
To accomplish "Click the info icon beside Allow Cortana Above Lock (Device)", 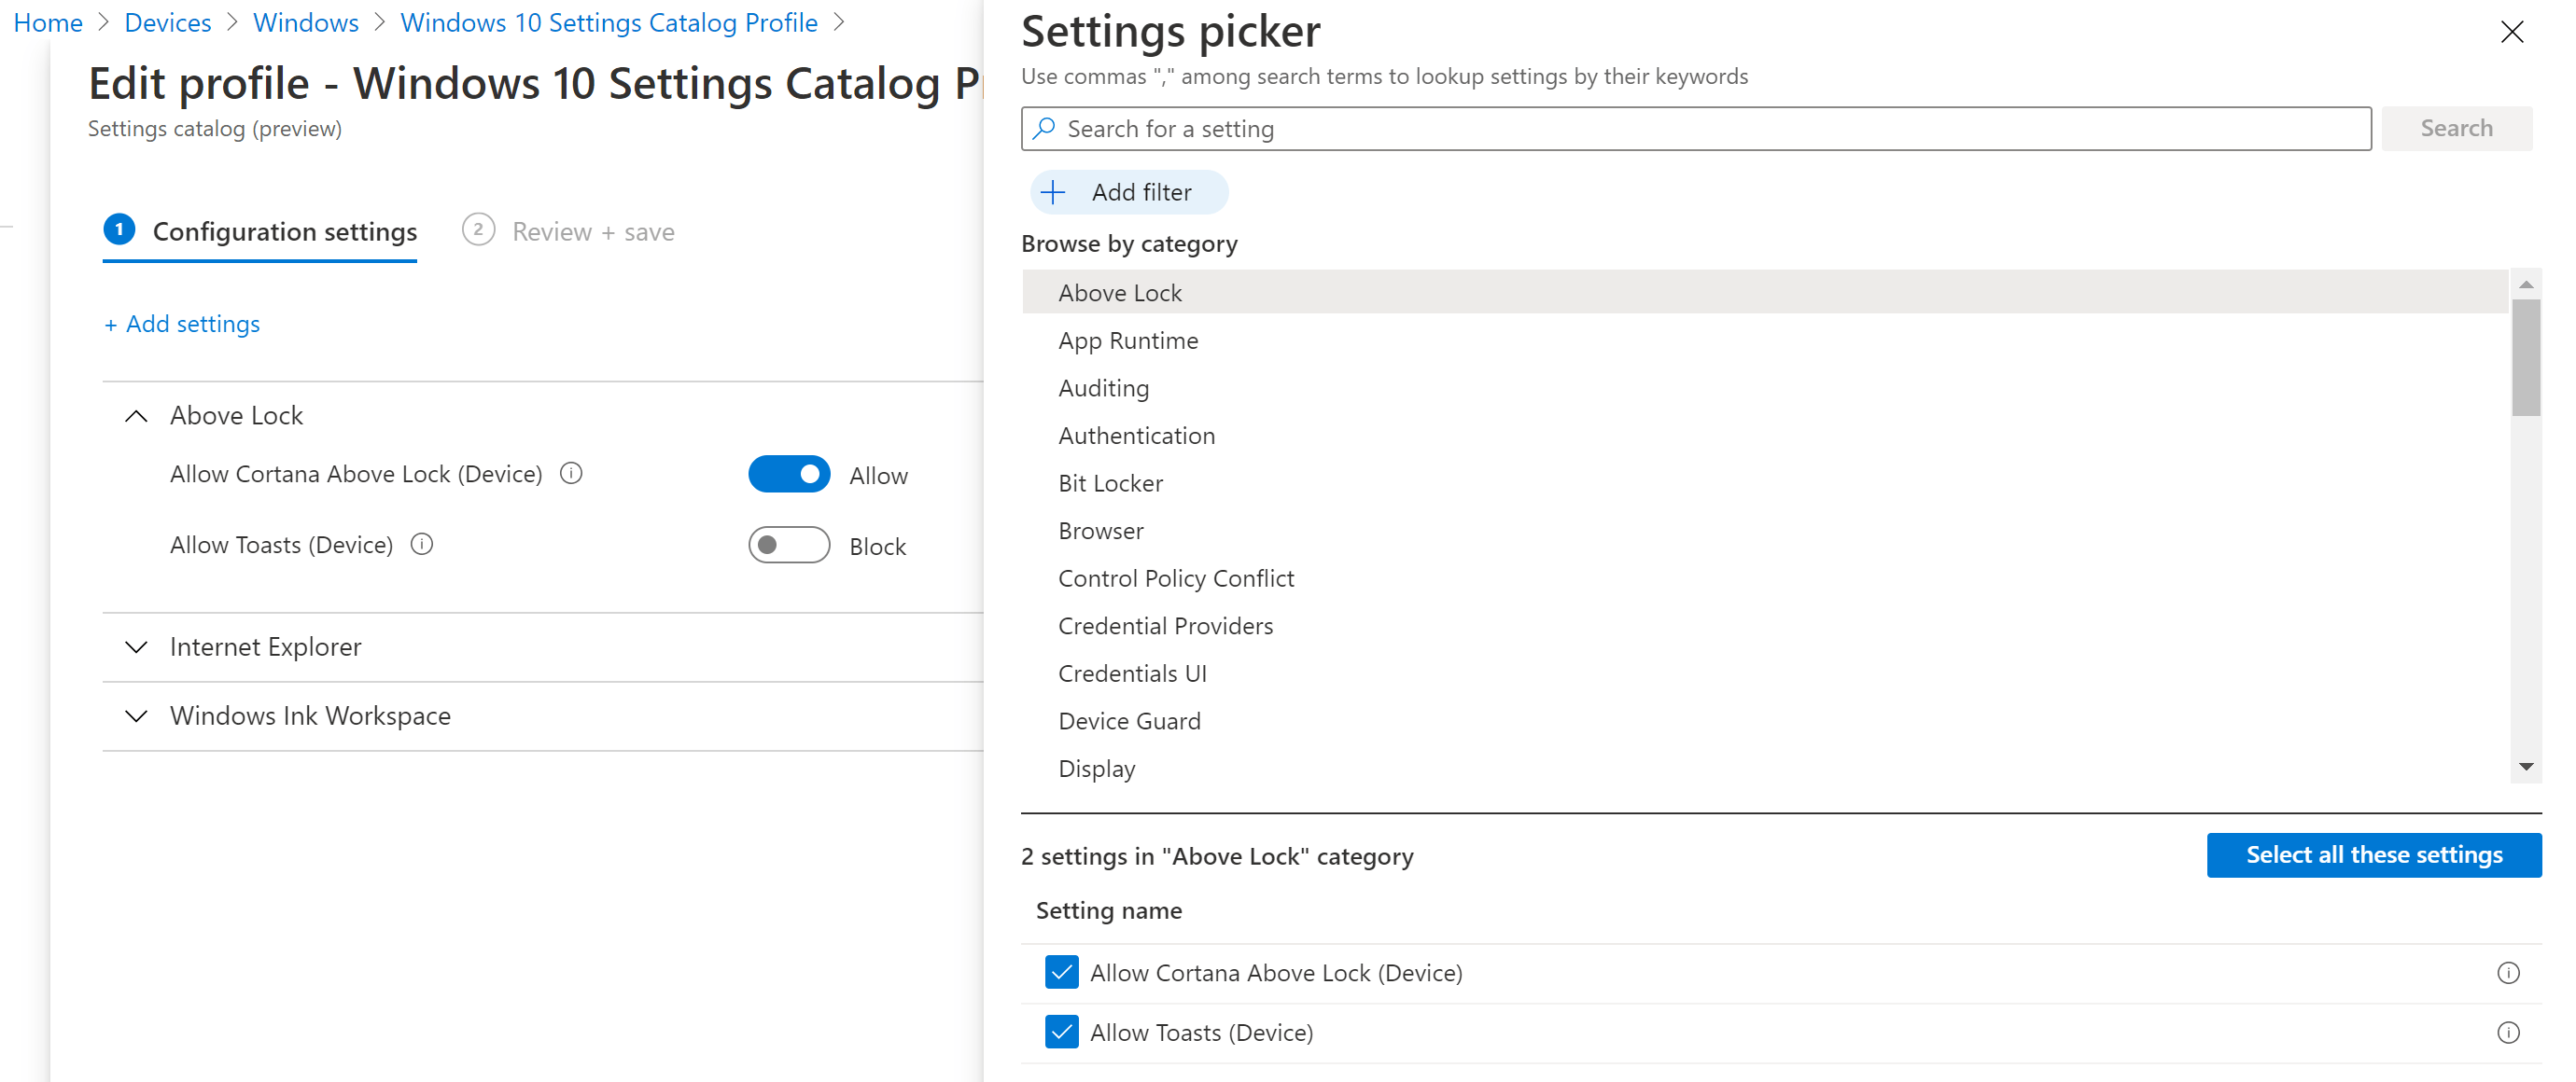I will (x=570, y=474).
